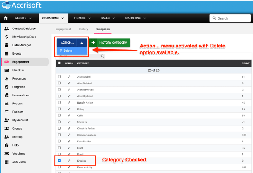Select Delete from the Action menu
The width and height of the screenshot is (253, 173).
point(68,51)
